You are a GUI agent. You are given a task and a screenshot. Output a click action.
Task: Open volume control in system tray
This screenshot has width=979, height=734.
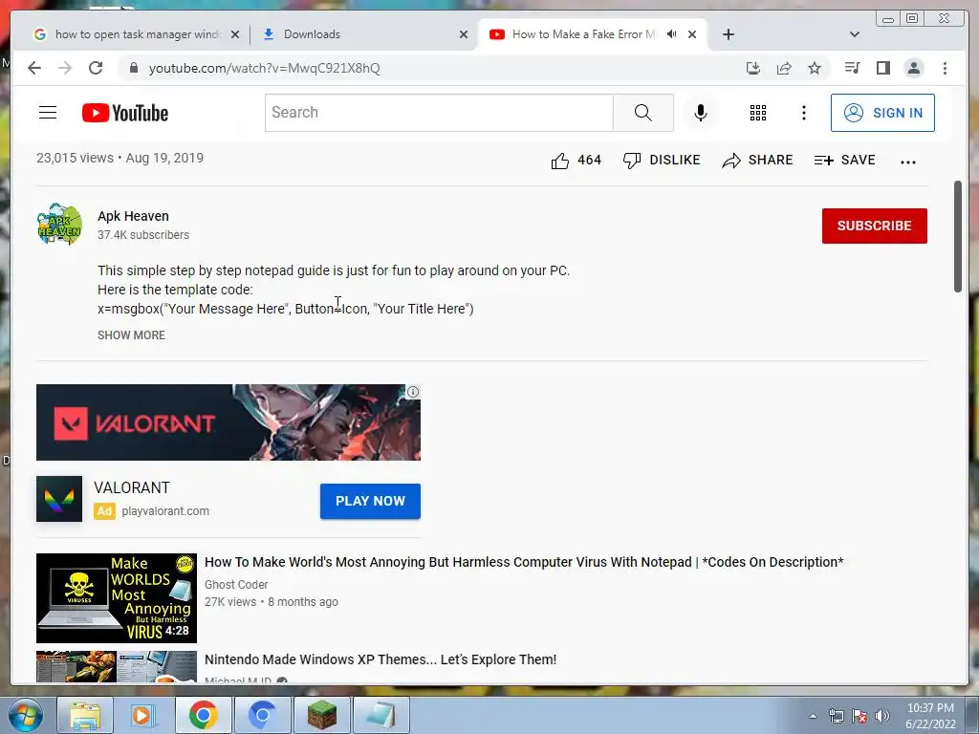coord(882,717)
